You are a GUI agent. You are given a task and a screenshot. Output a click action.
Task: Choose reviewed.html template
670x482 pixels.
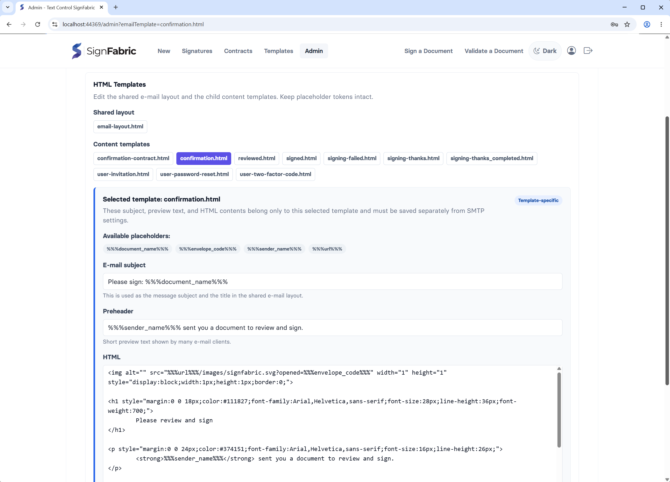pyautogui.click(x=256, y=159)
